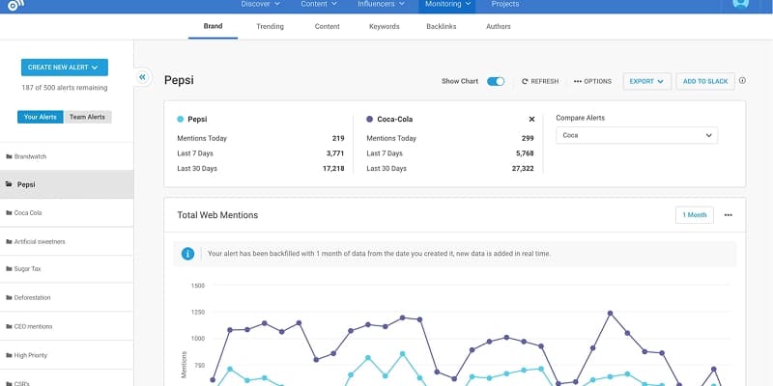This screenshot has width=773, height=386.
Task: Open the Content dropdown in top navigation
Action: pyautogui.click(x=319, y=4)
